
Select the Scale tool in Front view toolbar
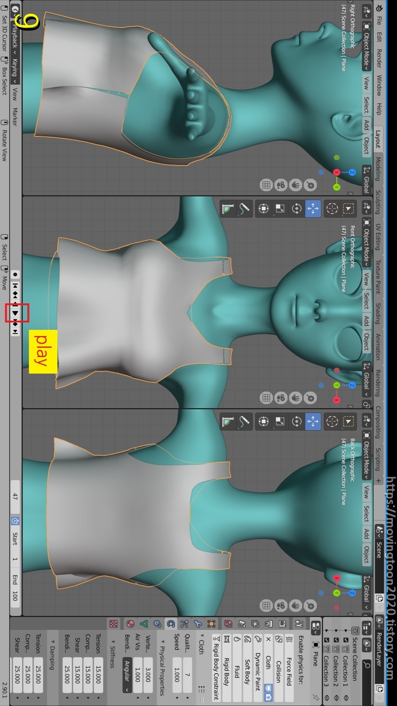point(280,208)
